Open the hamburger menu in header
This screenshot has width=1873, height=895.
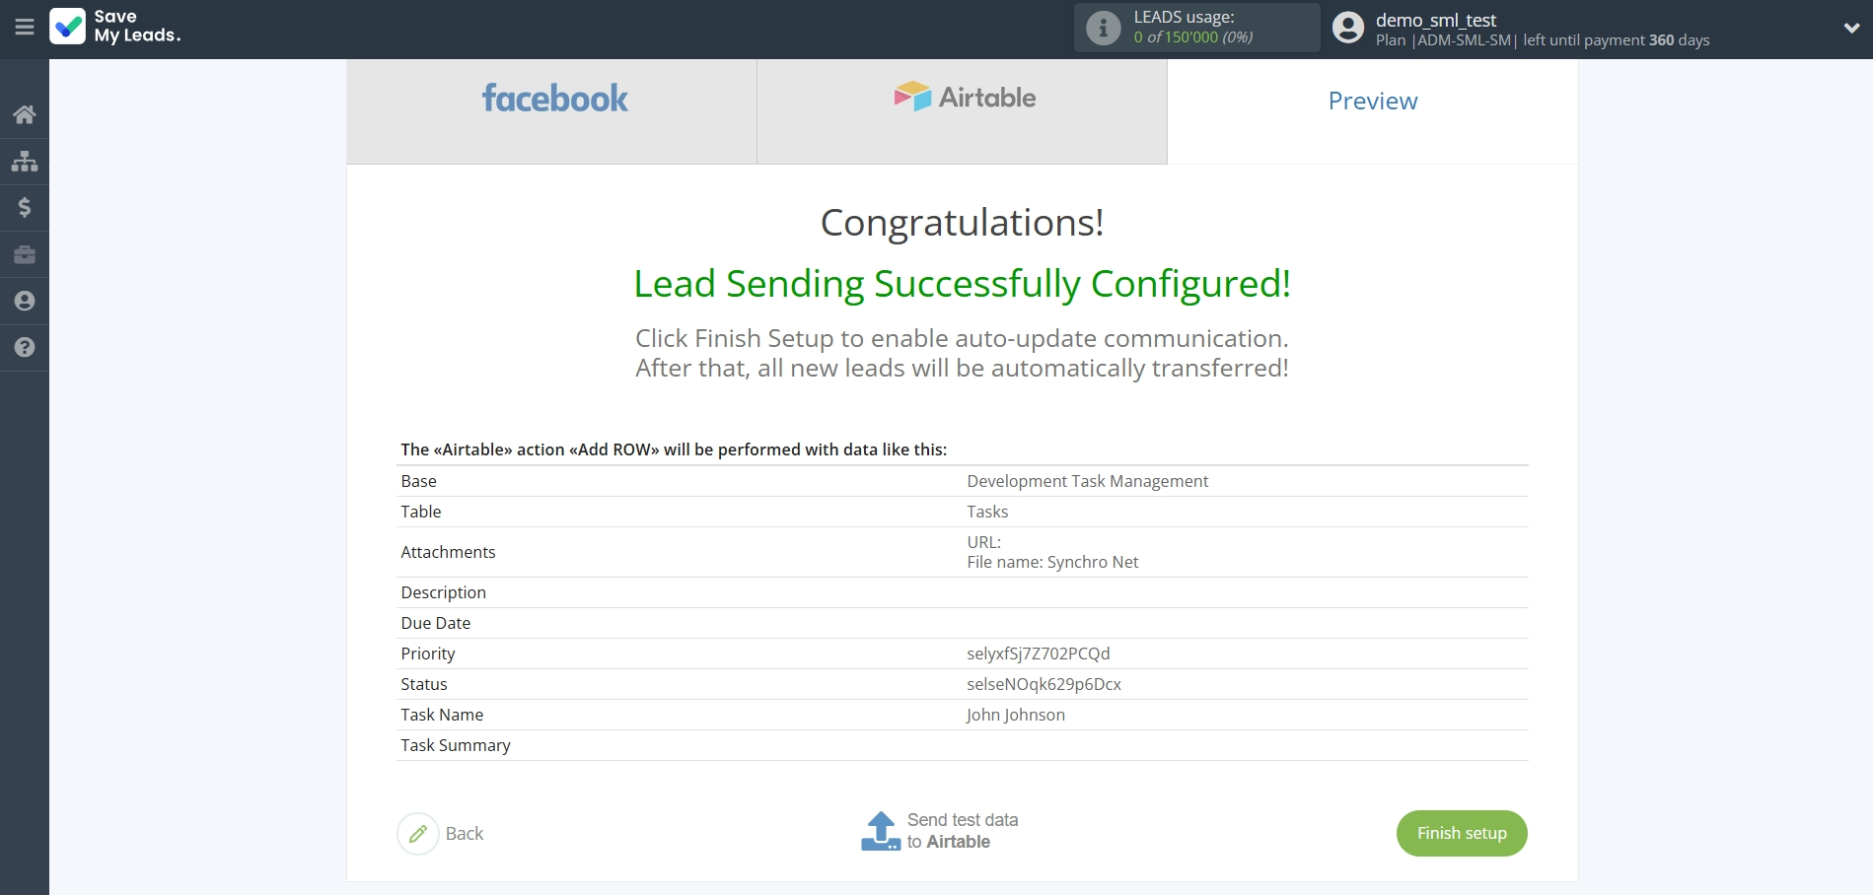25,28
